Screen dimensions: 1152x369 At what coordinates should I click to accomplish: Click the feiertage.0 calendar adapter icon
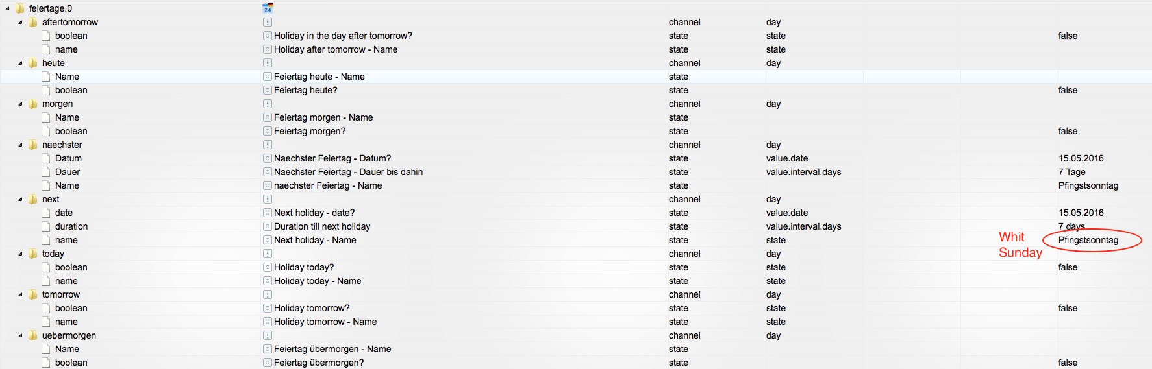pyautogui.click(x=268, y=8)
